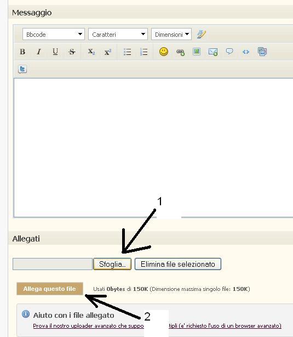
Task: Click the superscript icon
Action: coord(108,52)
